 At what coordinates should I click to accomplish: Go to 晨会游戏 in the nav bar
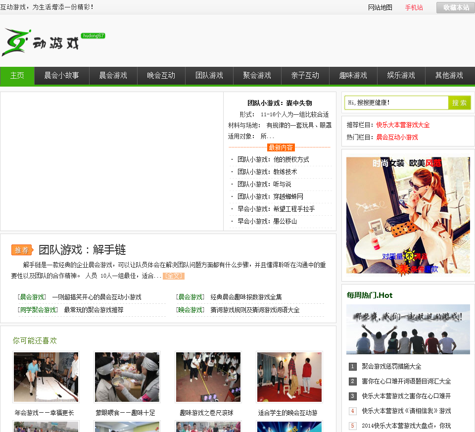click(113, 75)
